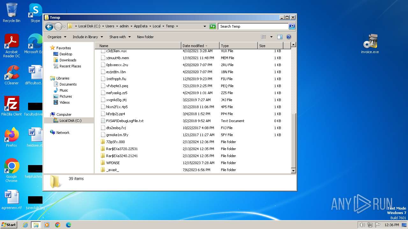Open FileZilla Client shortcut
The height and width of the screenshot is (229, 408).
coord(11,106)
